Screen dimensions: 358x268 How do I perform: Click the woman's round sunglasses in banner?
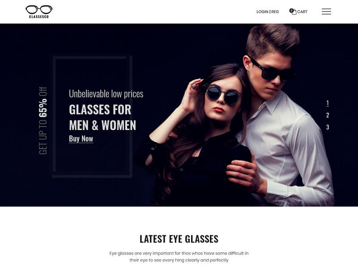(x=223, y=94)
